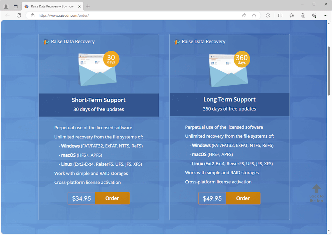Open the Favorites list icon
Image resolution: width=332 pixels, height=235 pixels.
[x=292, y=15]
